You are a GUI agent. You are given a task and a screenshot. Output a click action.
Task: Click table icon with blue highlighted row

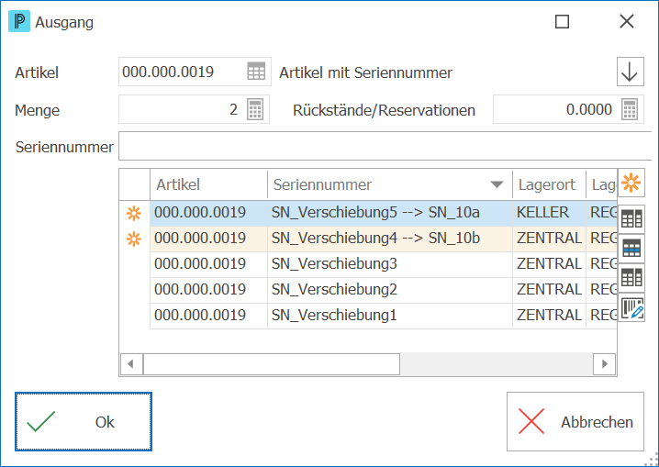pyautogui.click(x=631, y=249)
